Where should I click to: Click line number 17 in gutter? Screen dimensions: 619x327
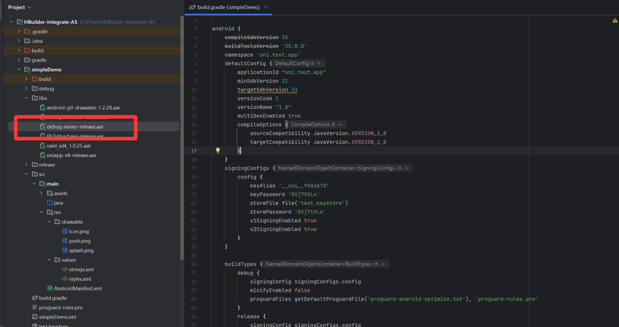click(x=194, y=151)
